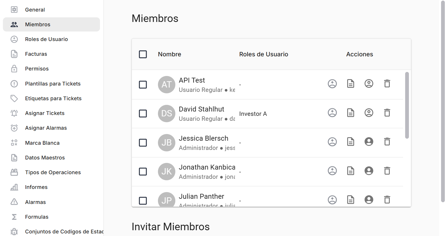This screenshot has height=236, width=446.
Task: Open Plantillas para Tickets section
Action: point(53,84)
